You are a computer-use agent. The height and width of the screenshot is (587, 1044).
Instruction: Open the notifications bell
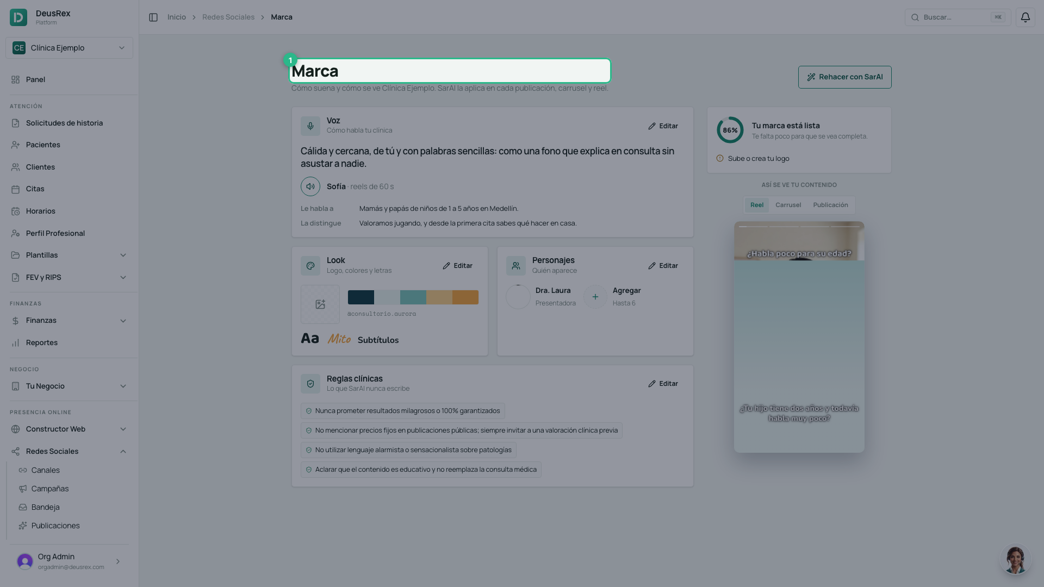click(1025, 17)
